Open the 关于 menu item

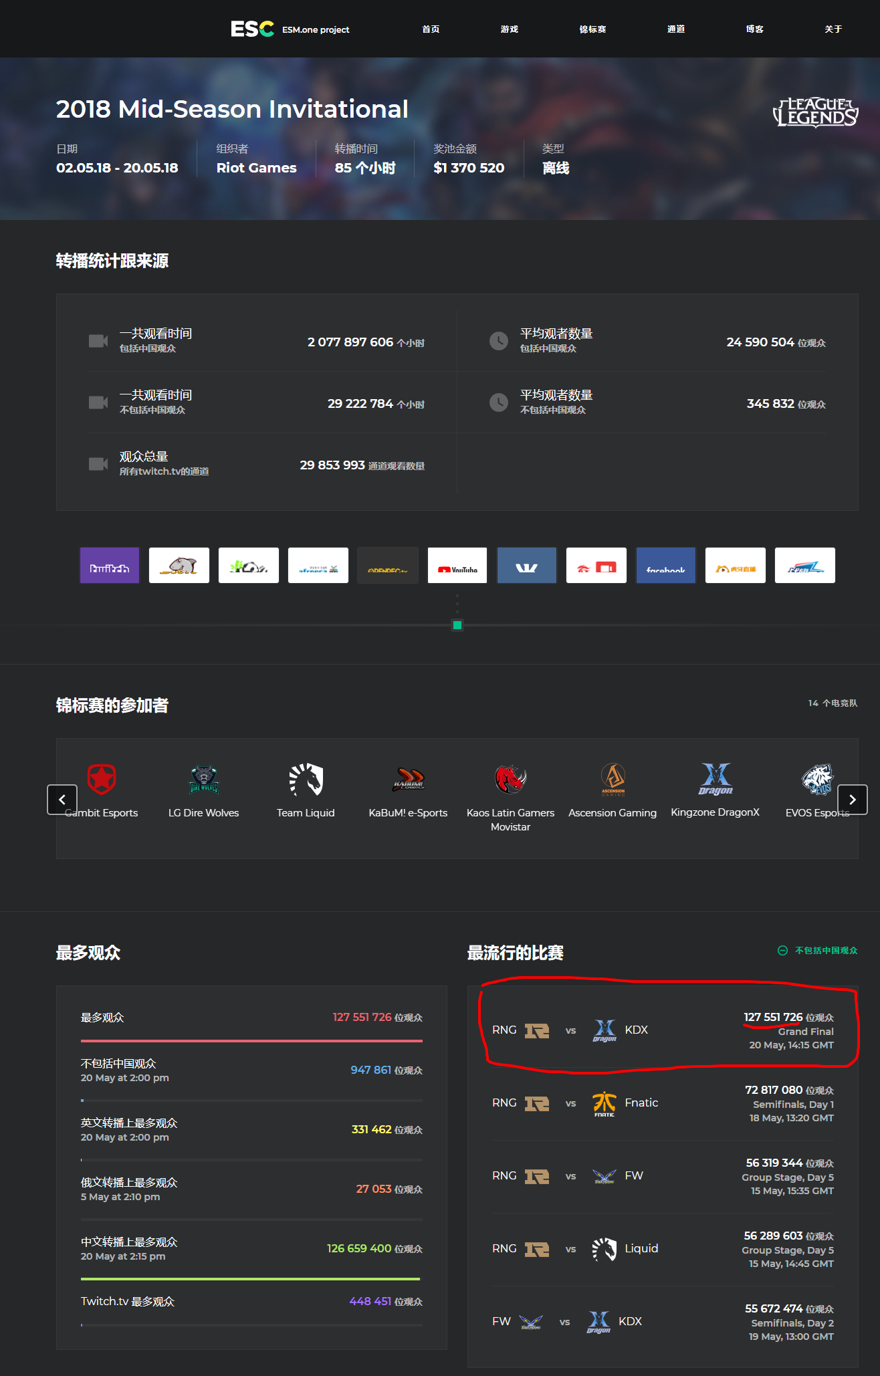833,29
